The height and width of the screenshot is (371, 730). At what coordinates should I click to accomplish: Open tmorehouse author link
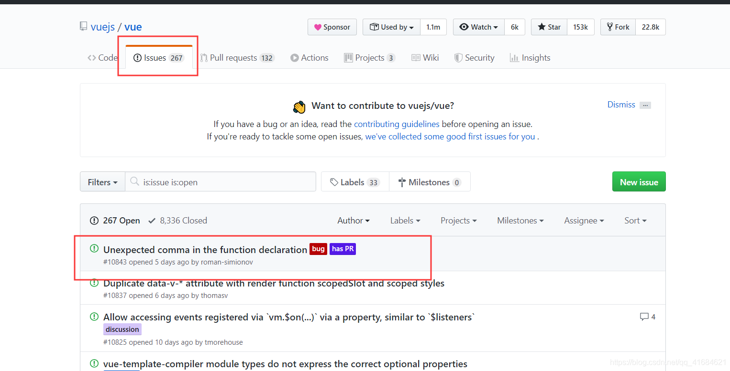[224, 342]
